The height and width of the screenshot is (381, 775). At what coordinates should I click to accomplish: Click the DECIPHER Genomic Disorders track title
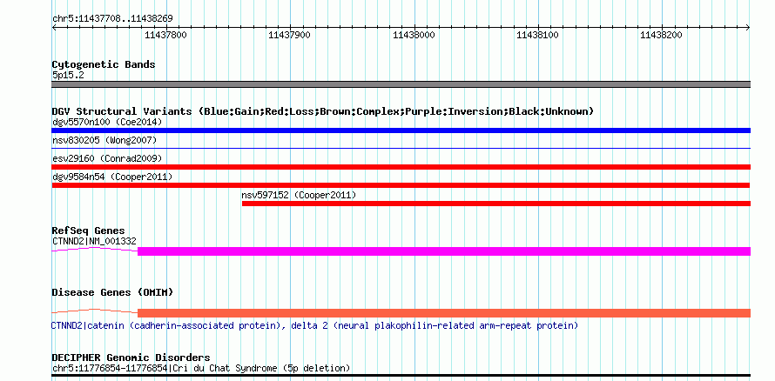coord(131,358)
